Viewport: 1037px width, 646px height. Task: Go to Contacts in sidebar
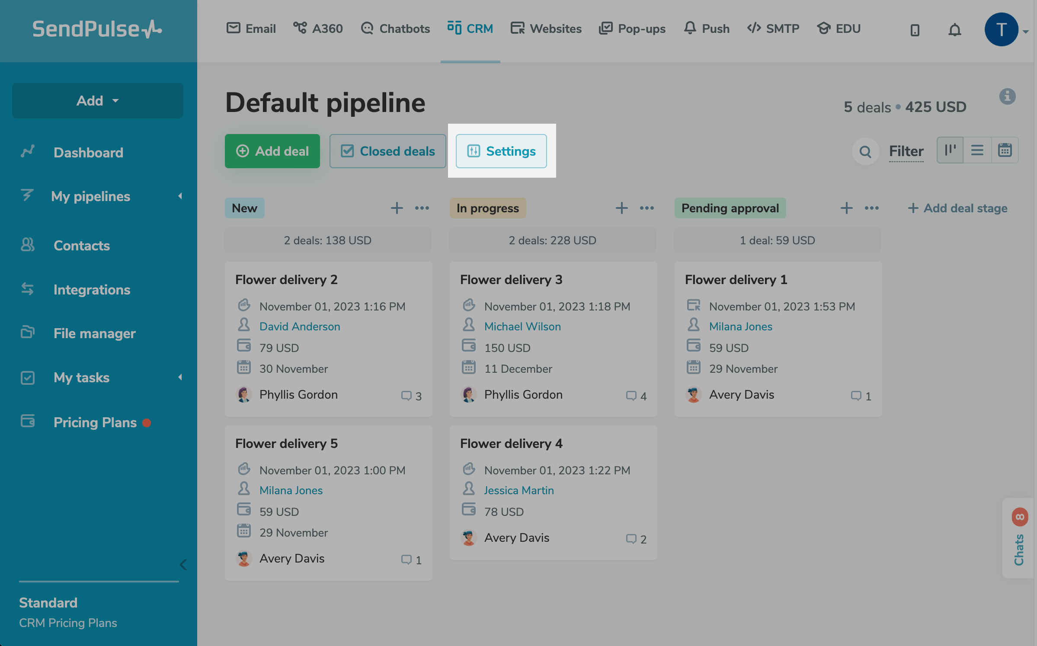click(x=81, y=246)
